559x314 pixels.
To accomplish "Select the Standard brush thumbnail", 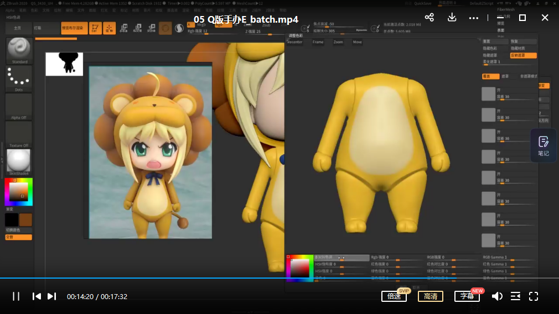I will [19, 50].
